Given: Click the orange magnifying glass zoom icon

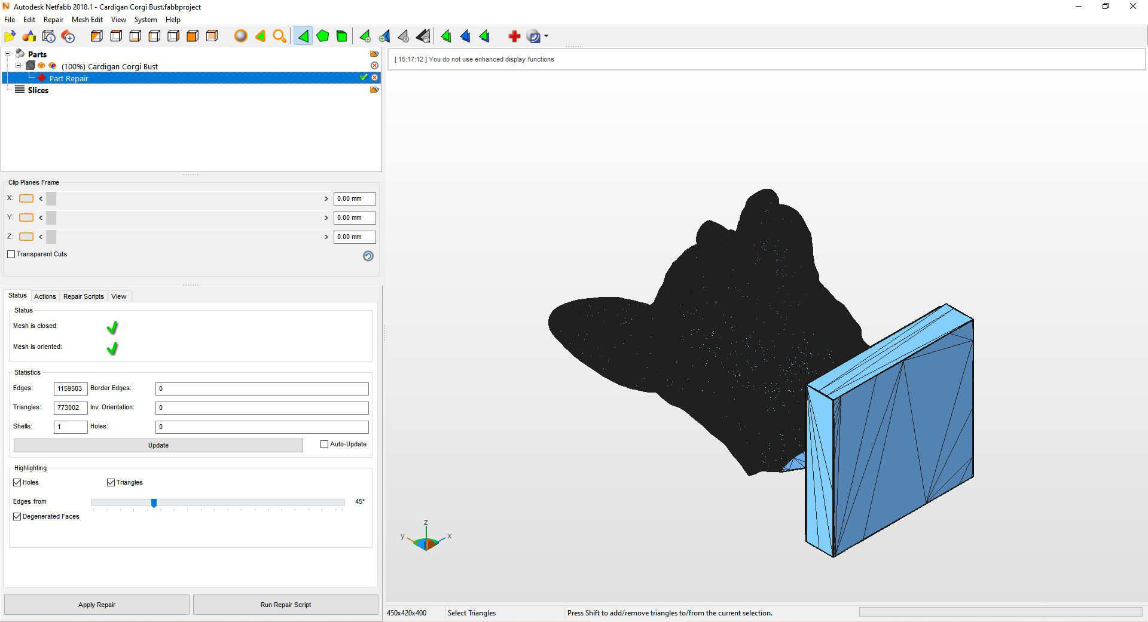Looking at the screenshot, I should 279,36.
